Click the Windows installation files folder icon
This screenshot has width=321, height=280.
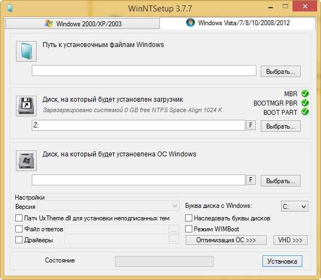point(26,51)
